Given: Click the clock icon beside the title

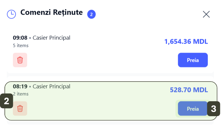Looking at the screenshot, I should [11, 14].
